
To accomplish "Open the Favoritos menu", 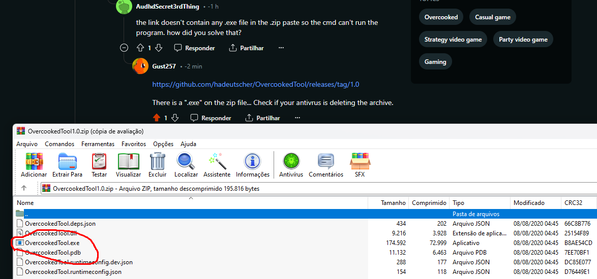I will point(134,144).
